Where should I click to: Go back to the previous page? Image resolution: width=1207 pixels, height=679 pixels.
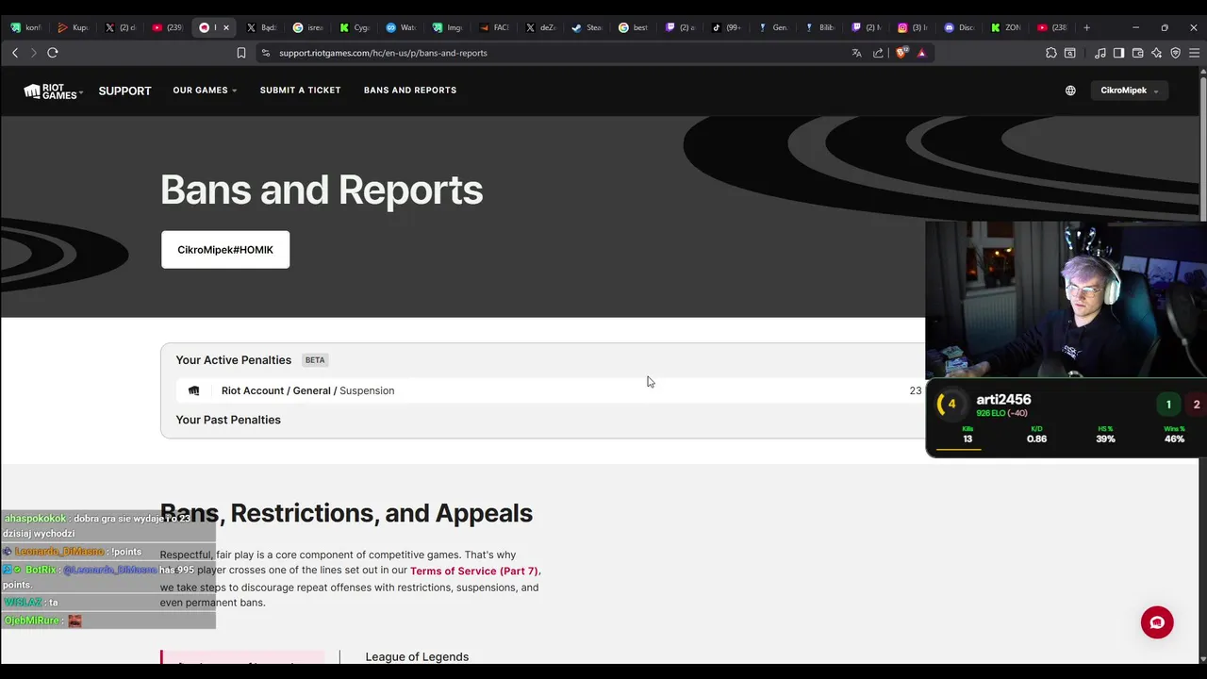click(15, 53)
